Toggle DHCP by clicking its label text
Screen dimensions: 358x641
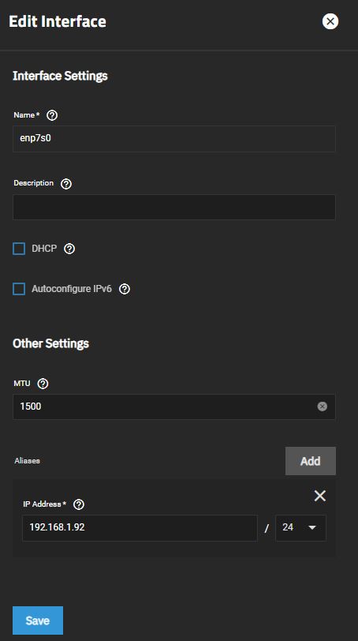(x=44, y=248)
